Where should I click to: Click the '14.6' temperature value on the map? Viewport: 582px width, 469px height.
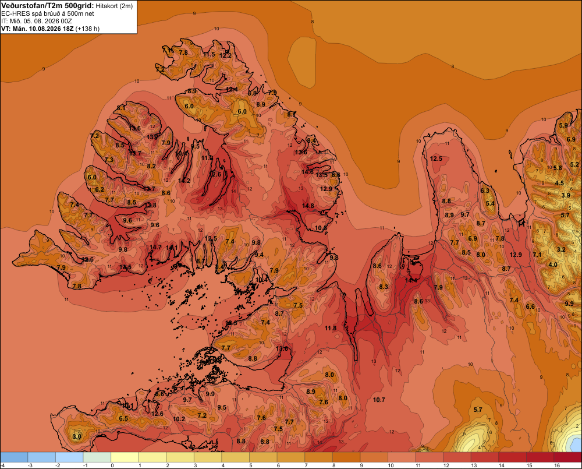pos(307,172)
